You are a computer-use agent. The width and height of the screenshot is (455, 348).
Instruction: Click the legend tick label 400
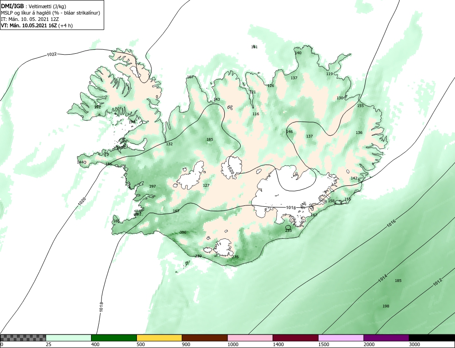pyautogui.click(x=95, y=345)
